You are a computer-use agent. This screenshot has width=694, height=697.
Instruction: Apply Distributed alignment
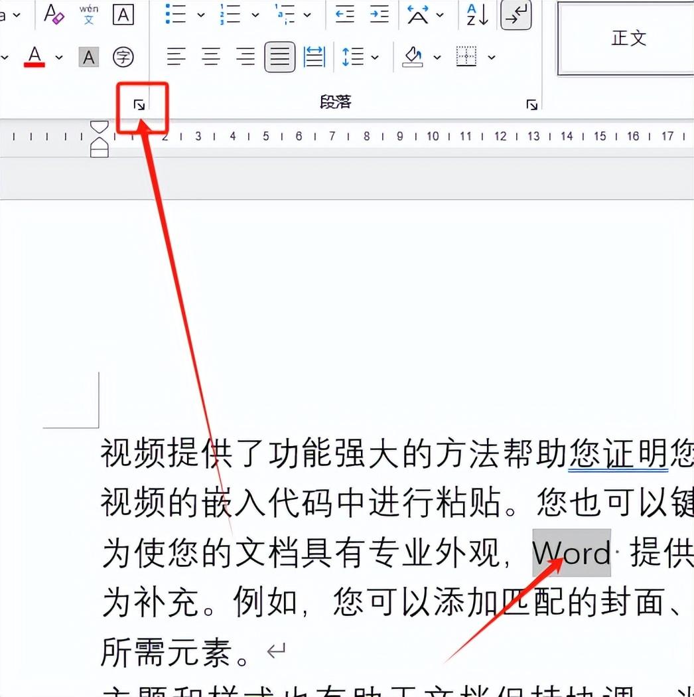click(314, 57)
